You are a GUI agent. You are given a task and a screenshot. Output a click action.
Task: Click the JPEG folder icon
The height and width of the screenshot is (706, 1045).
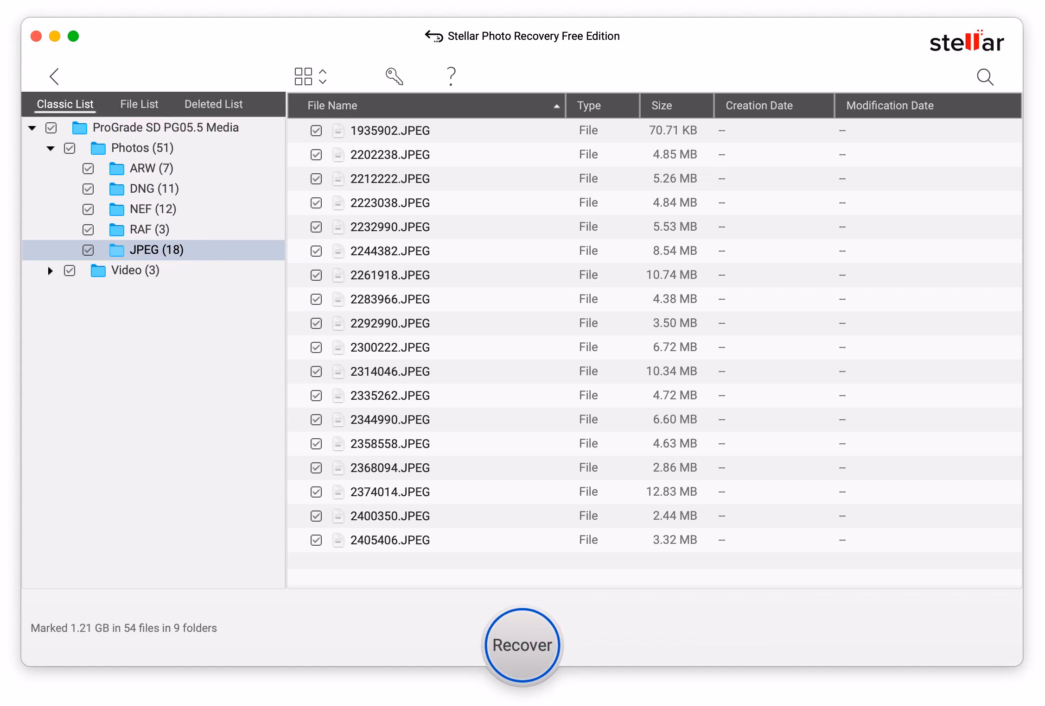click(117, 250)
